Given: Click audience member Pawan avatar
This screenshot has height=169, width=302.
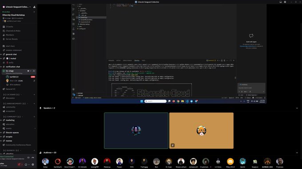Looking at the screenshot, I should click(x=119, y=161).
